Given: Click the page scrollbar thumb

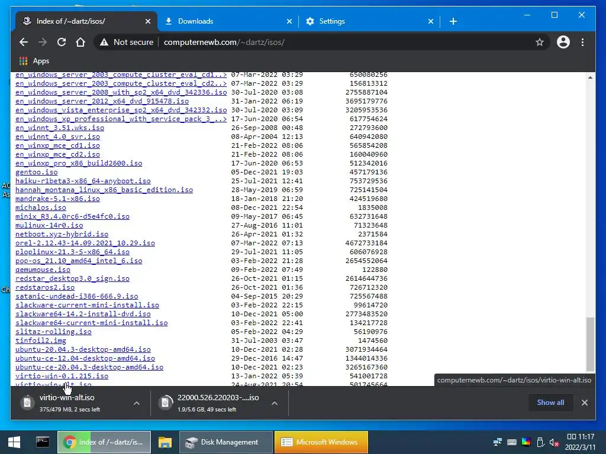Looking at the screenshot, I should pyautogui.click(x=590, y=344).
